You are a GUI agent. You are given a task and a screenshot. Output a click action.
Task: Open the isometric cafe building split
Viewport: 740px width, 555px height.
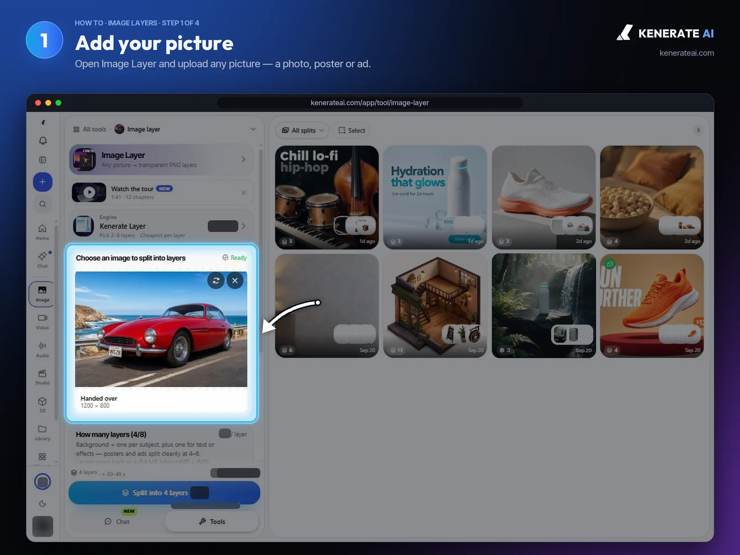[435, 306]
